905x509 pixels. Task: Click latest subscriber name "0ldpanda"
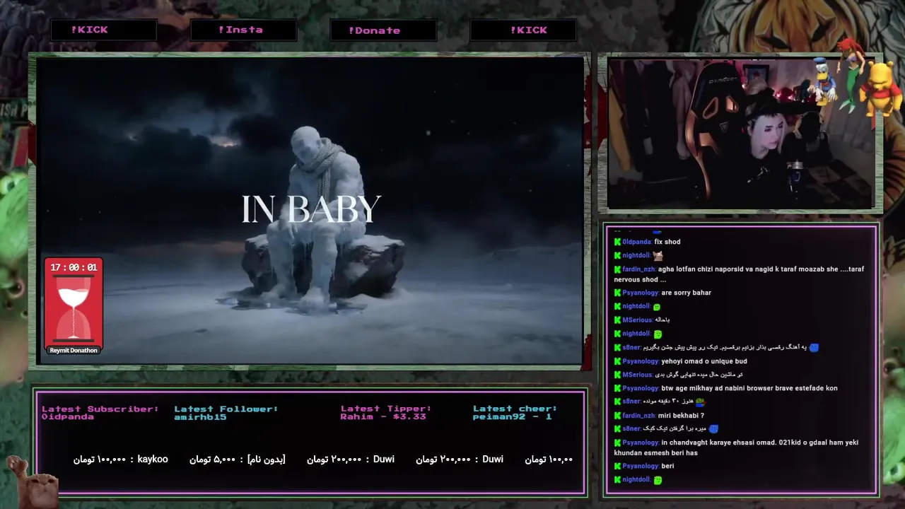click(x=67, y=417)
